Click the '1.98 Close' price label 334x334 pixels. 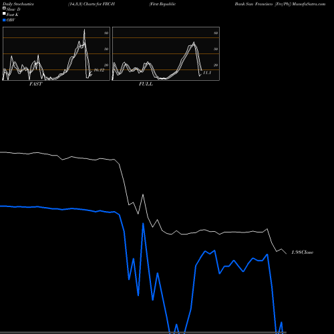pos(303,253)
